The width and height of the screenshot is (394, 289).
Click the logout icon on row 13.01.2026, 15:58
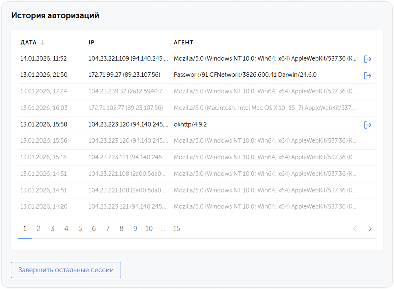(x=368, y=125)
